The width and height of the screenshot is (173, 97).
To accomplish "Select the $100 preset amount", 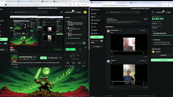I will [74, 63].
